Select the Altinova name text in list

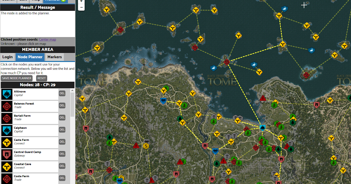[20, 91]
